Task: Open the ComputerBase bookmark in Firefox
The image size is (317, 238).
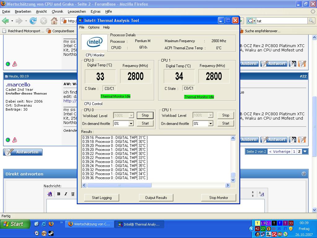Action: click(60, 31)
